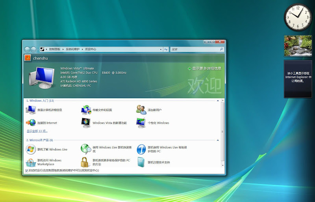Go to 控制面板 in the breadcrumb
The height and width of the screenshot is (202, 315).
coord(55,49)
